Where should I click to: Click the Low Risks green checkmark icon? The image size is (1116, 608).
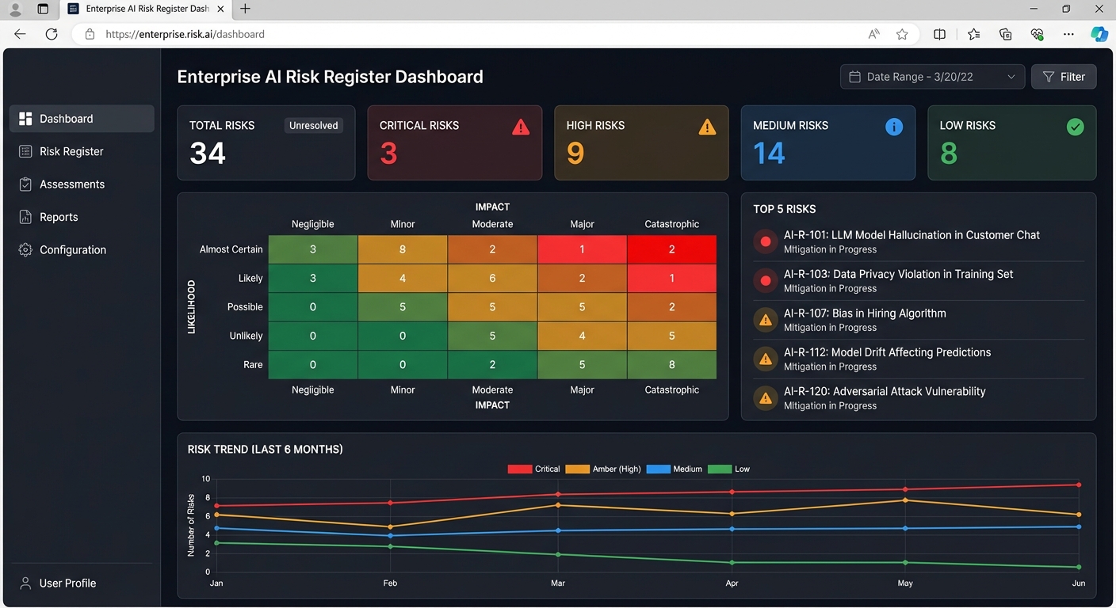1075,126
